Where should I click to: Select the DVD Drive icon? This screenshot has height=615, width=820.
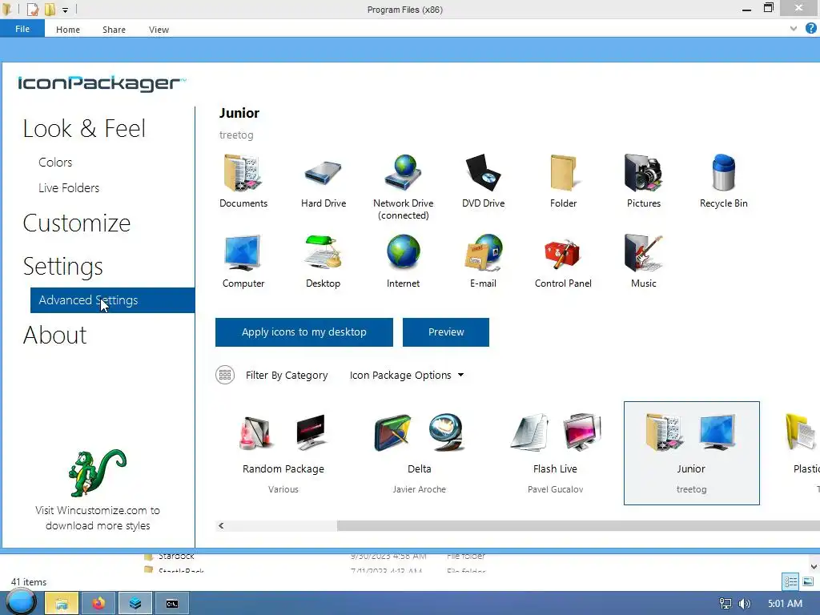[483, 173]
